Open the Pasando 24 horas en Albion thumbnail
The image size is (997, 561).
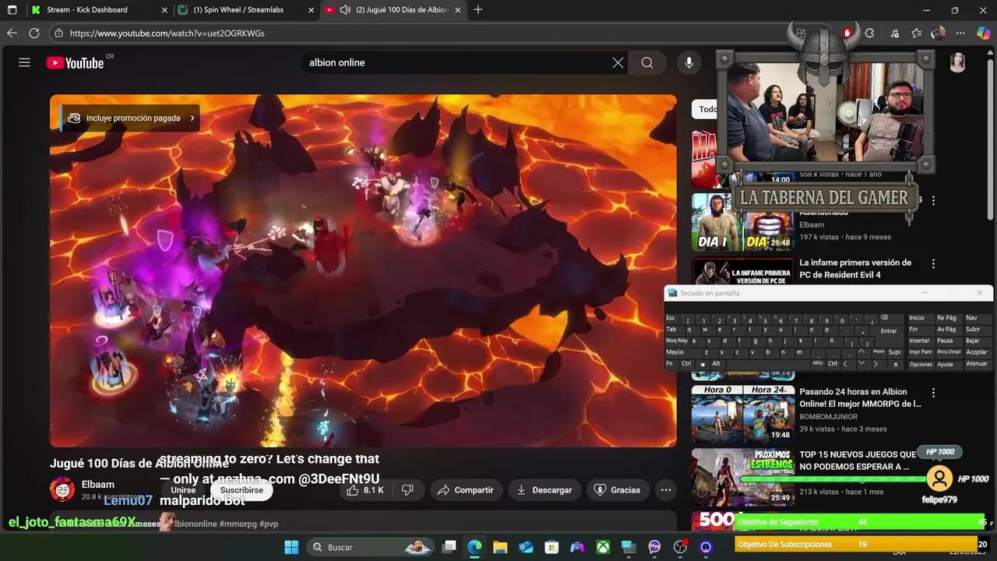coord(742,413)
